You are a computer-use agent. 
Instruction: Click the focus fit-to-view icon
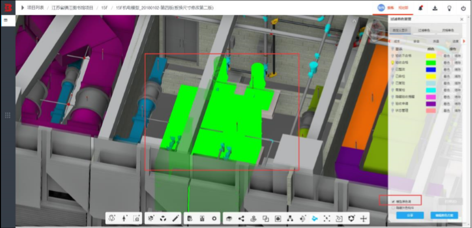coord(327,218)
